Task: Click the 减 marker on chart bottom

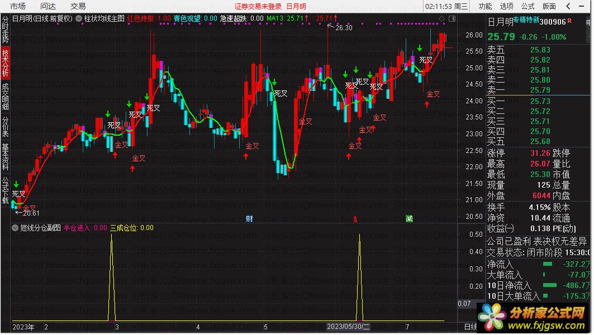Action: (x=409, y=219)
